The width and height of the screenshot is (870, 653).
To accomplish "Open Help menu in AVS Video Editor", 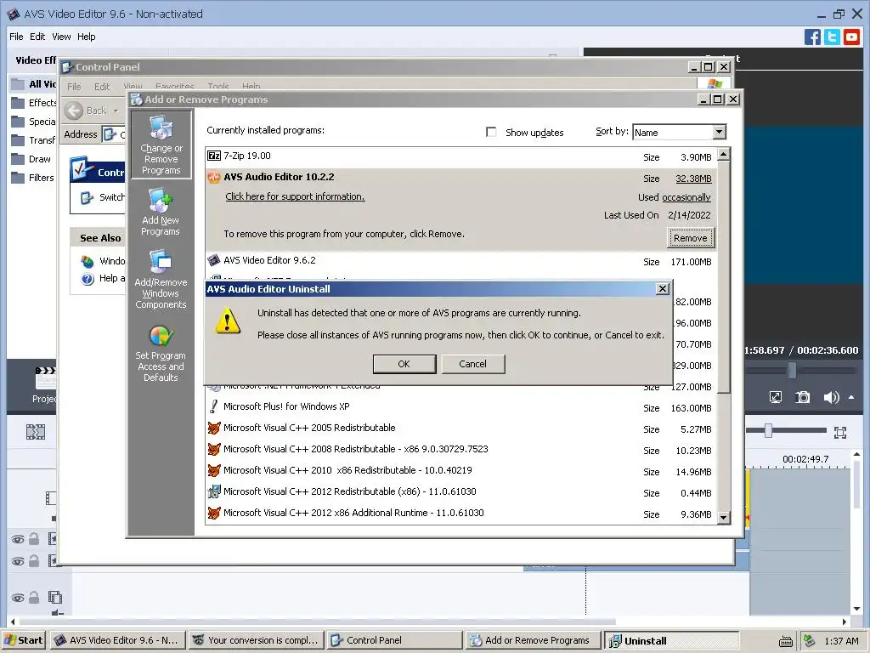I will click(x=86, y=37).
